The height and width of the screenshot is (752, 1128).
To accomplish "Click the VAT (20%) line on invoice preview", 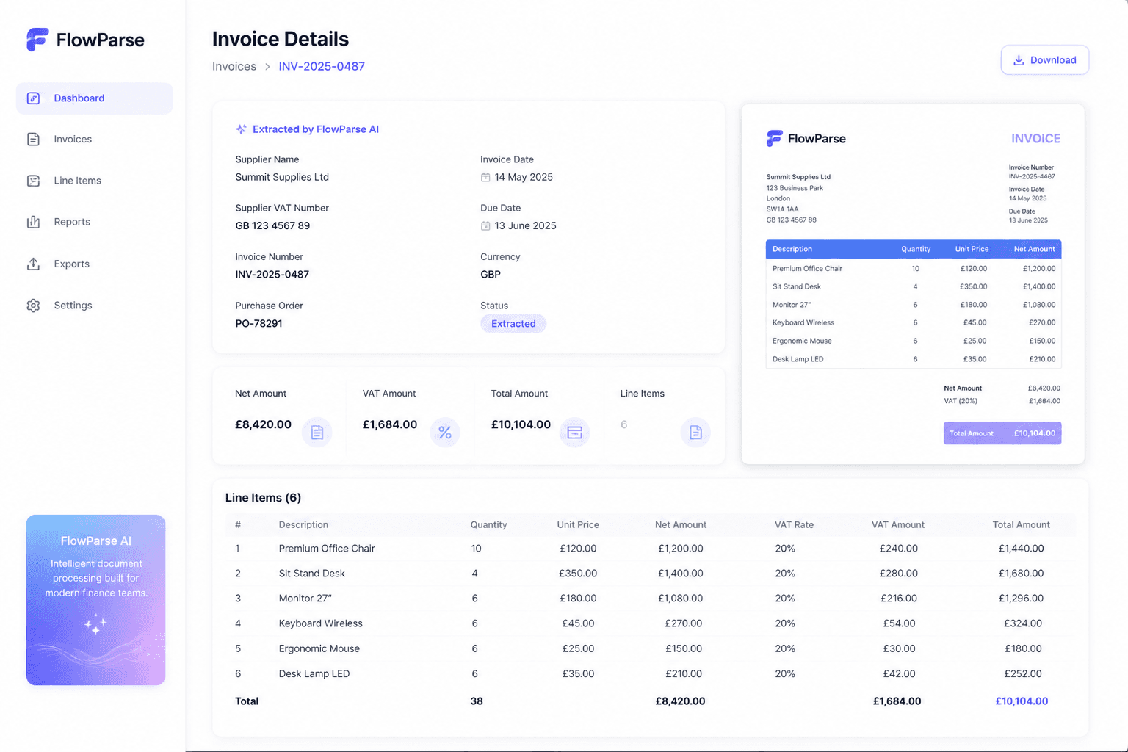I will (1002, 401).
